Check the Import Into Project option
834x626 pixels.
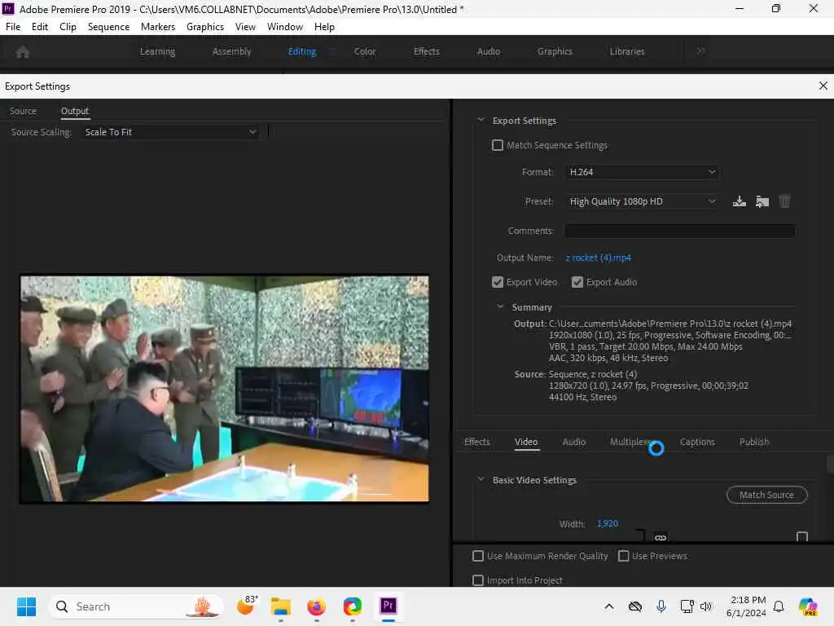tap(477, 580)
